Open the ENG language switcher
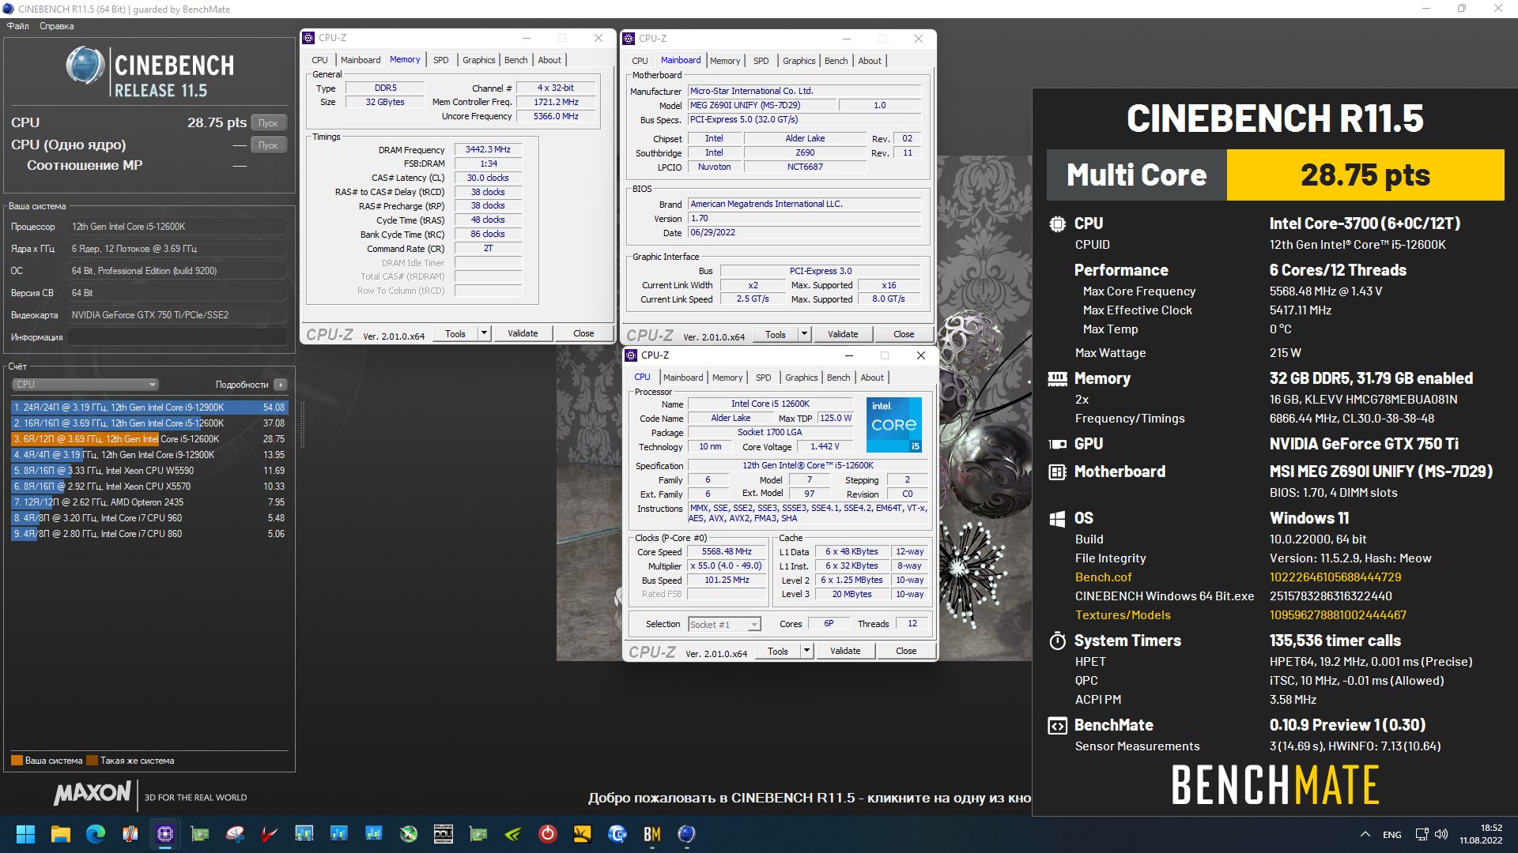 coord(1392,834)
